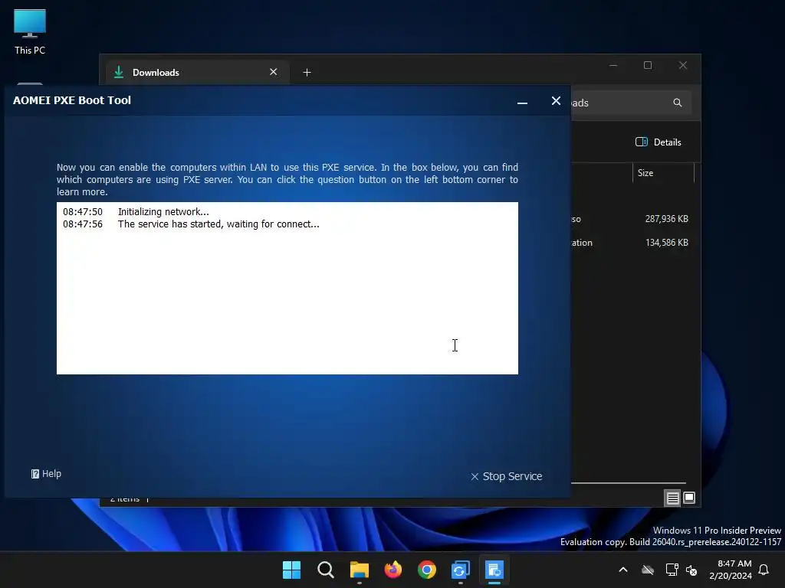Maximize the File Explorer window

pos(648,66)
